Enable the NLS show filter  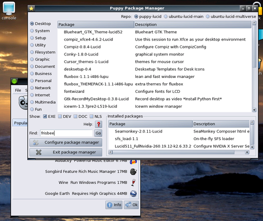[x=96, y=116]
